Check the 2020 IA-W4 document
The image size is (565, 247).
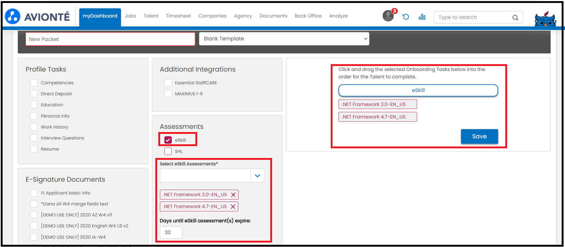tap(34, 237)
